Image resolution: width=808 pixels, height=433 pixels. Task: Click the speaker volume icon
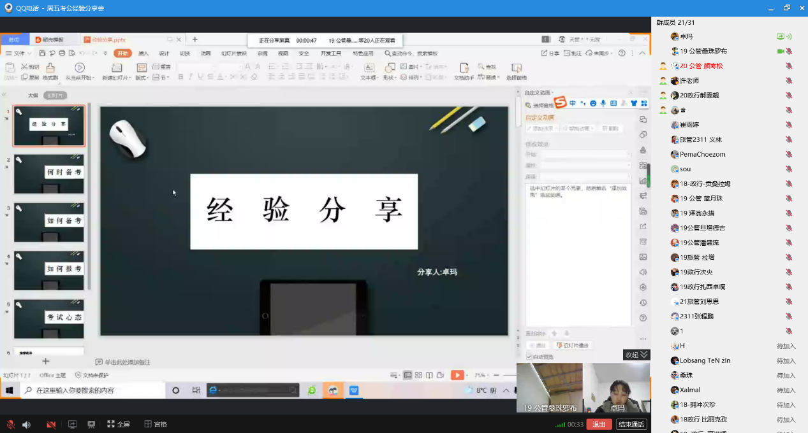27,424
